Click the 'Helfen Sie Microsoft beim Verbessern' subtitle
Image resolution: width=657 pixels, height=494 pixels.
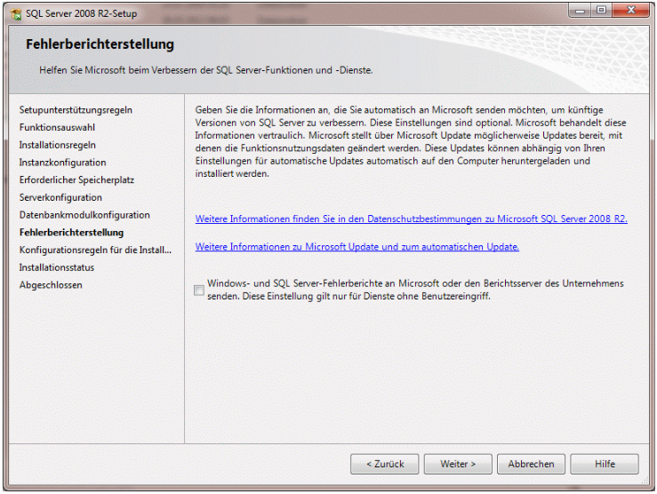coord(205,70)
